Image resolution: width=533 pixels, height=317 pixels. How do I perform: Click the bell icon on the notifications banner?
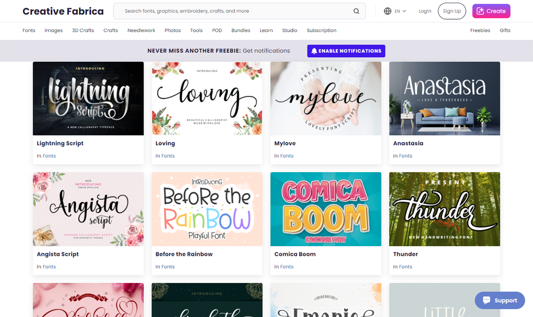point(314,51)
